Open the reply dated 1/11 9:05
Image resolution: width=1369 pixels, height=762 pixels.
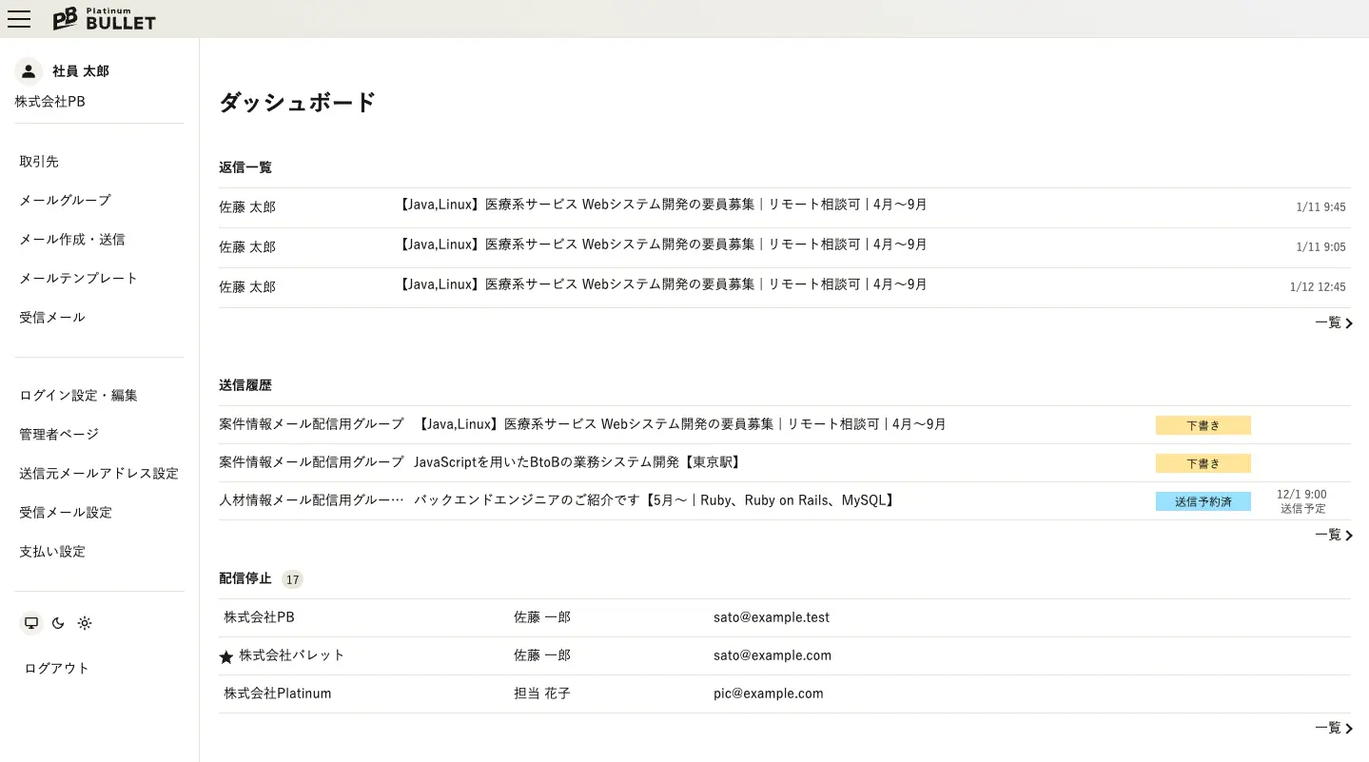[785, 247]
